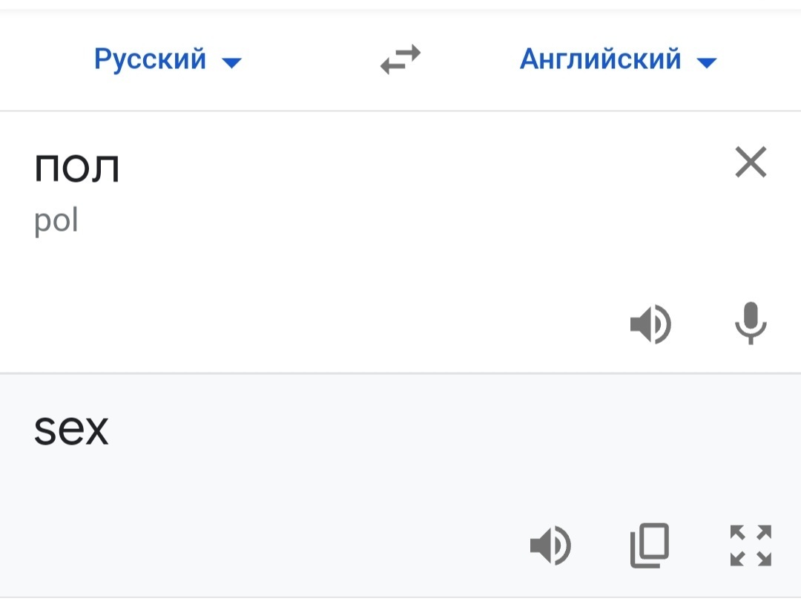The height and width of the screenshot is (616, 801).
Task: Swap the source and target languages
Action: (400, 59)
